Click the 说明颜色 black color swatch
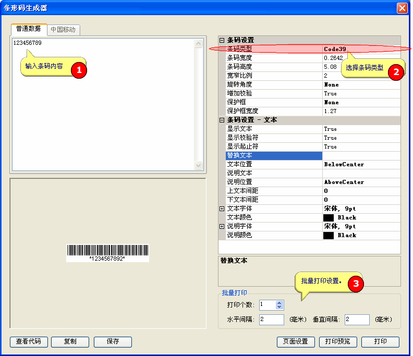Image resolution: width=413 pixels, height=356 pixels. coord(329,236)
